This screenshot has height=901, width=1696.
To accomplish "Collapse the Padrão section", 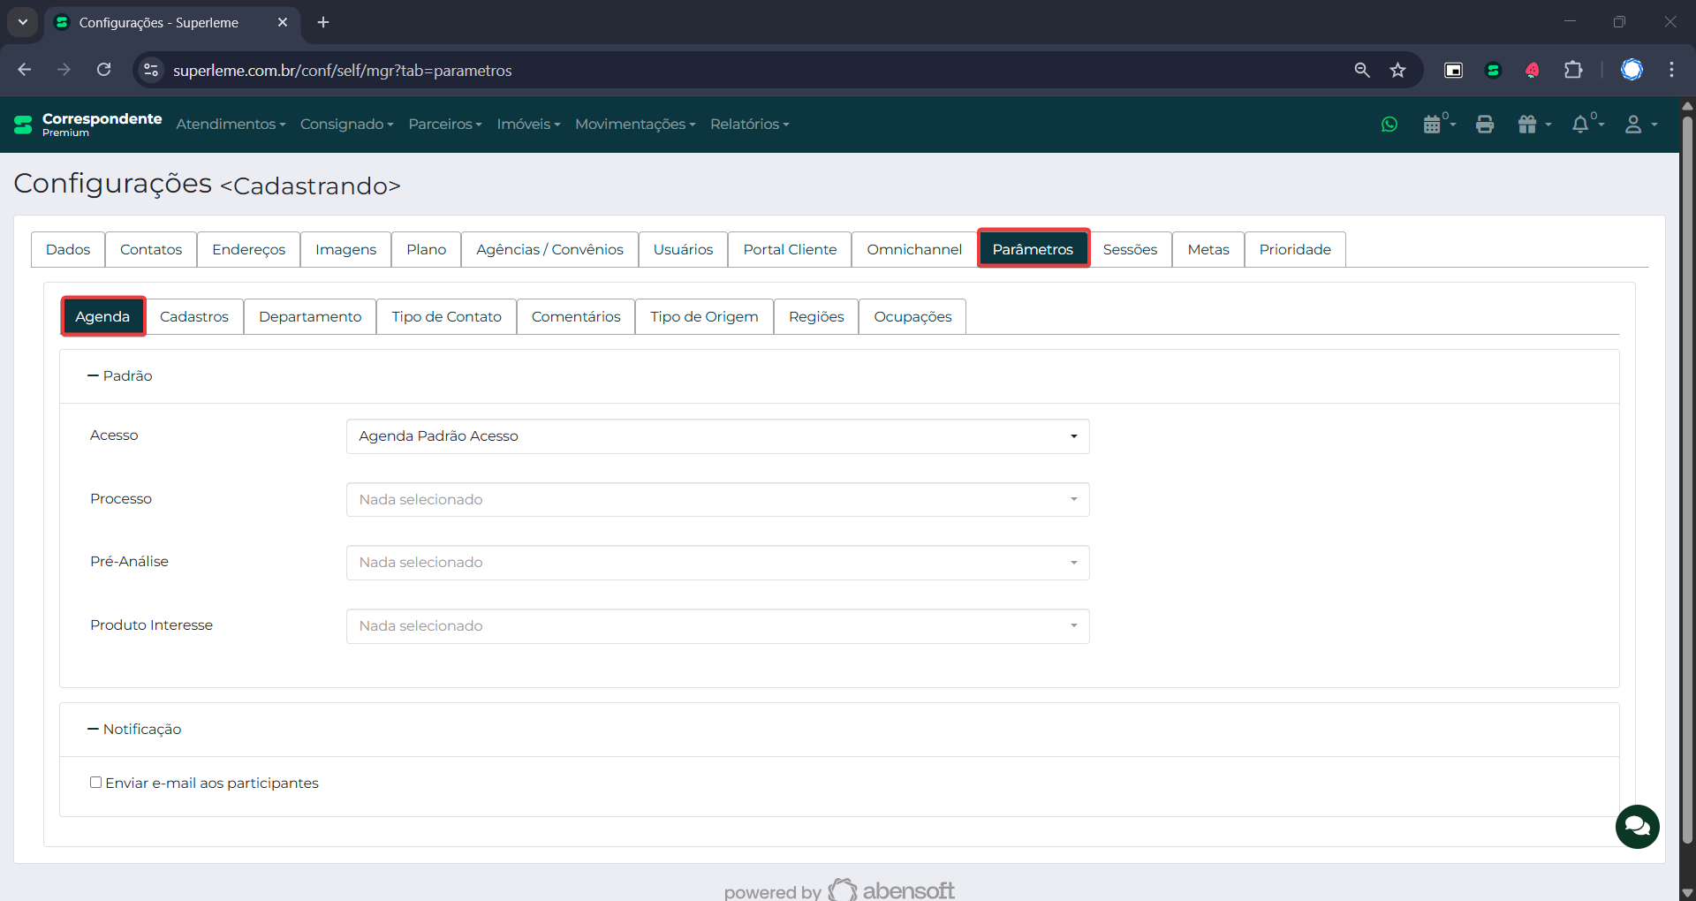I will [120, 376].
